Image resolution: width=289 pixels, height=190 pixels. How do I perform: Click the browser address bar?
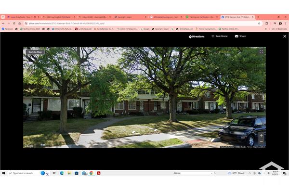coord(142,24)
